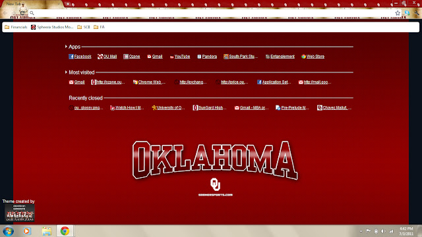The image size is (422, 237).
Task: Launch Windows Media Player from the taskbar
Action: [x=27, y=231]
